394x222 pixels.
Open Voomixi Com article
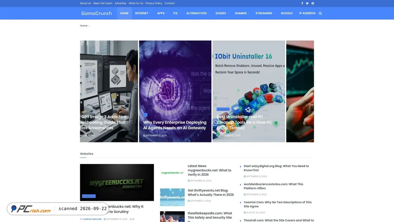point(277,204)
